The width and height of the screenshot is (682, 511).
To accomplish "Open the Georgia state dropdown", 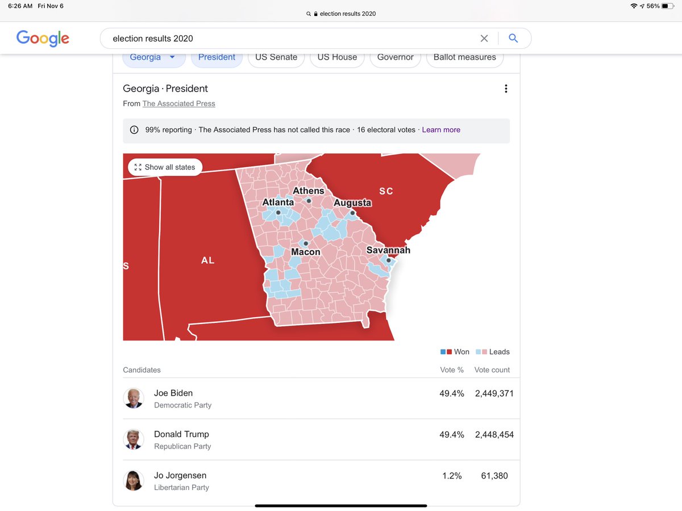I will (154, 57).
